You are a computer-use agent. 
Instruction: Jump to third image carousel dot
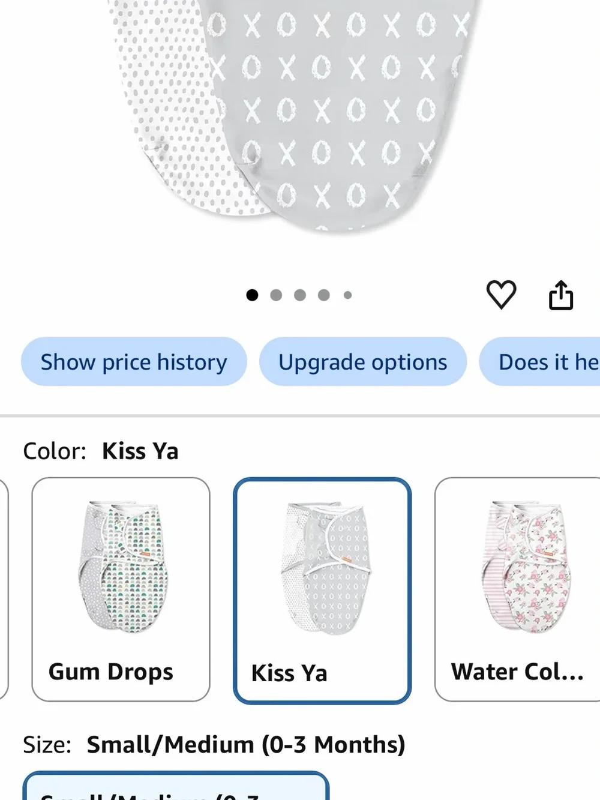point(300,295)
